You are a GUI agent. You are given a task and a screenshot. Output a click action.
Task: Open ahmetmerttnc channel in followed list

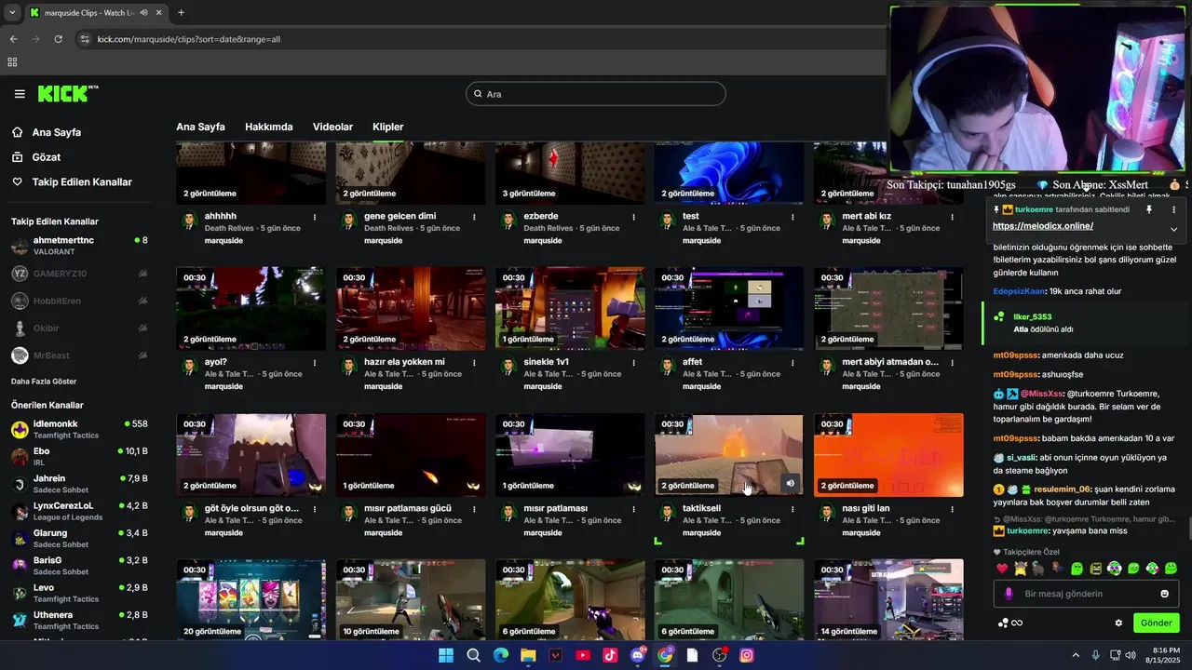click(79, 246)
